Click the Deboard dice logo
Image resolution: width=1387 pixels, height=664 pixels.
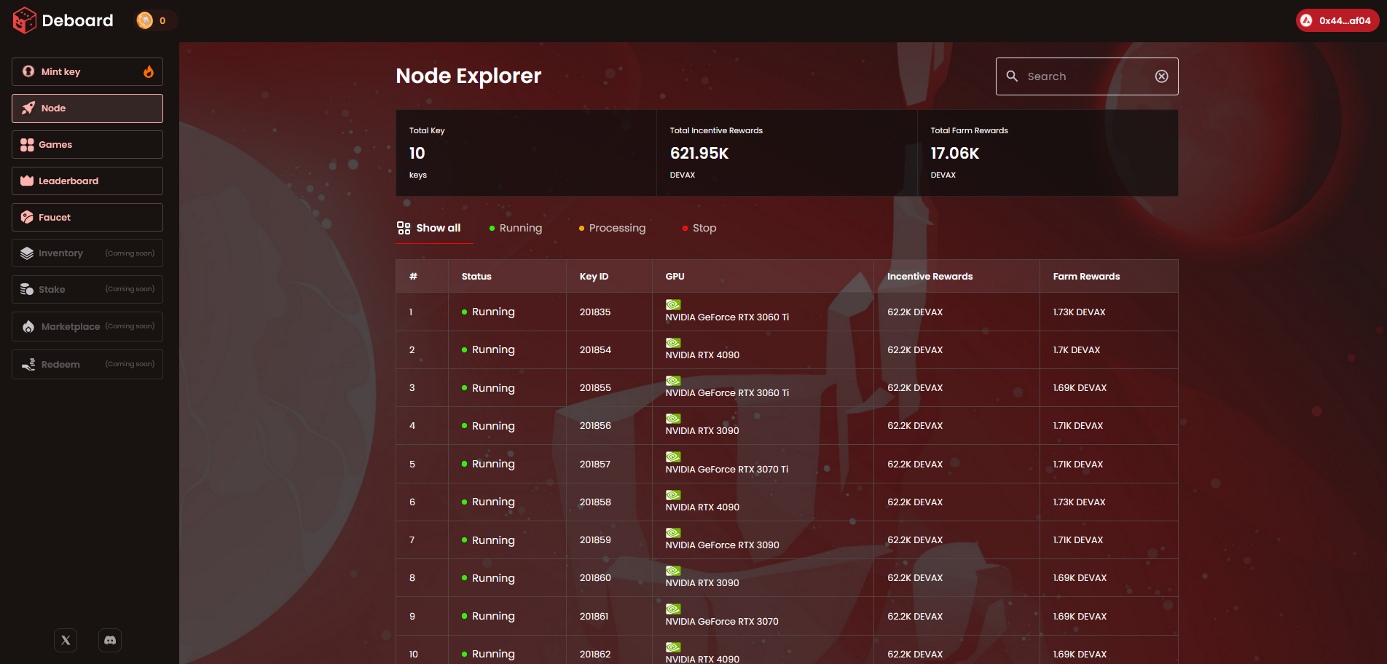click(25, 20)
